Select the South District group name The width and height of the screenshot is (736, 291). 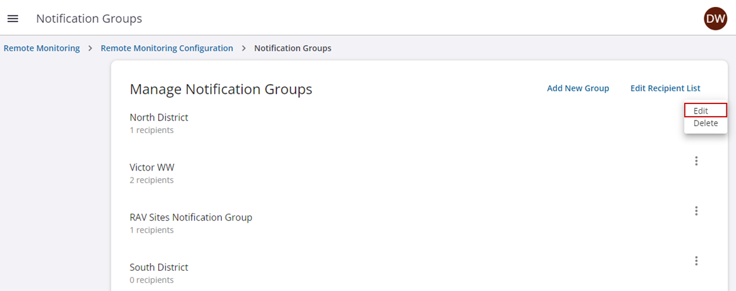[x=159, y=268]
